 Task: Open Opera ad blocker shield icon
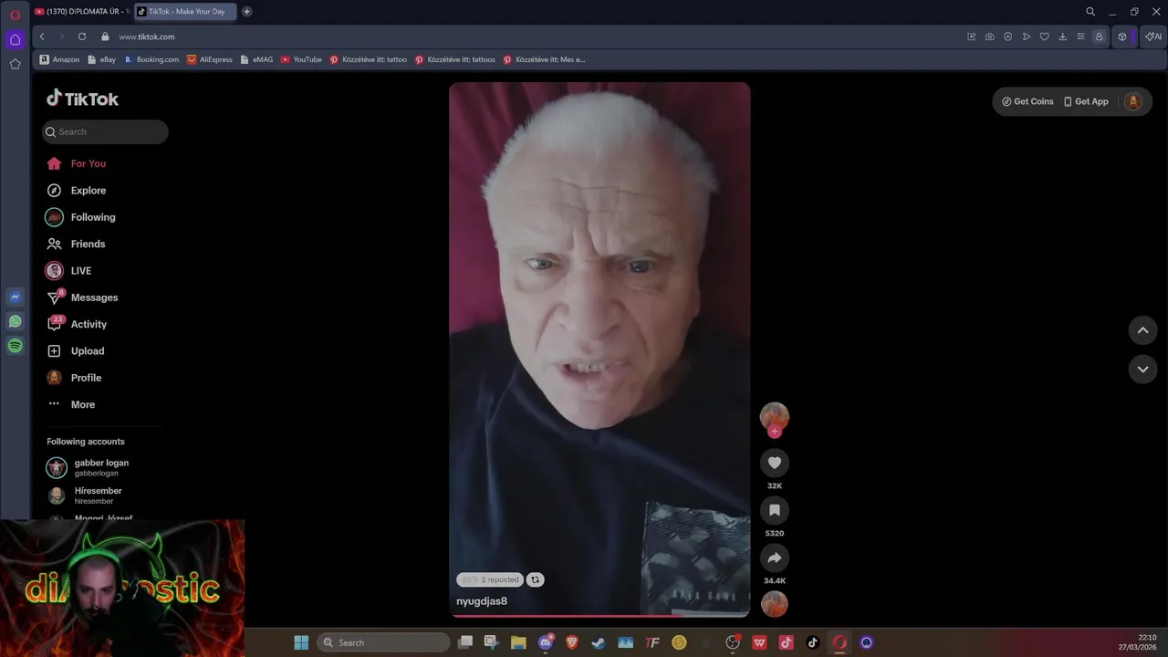[x=1008, y=36]
